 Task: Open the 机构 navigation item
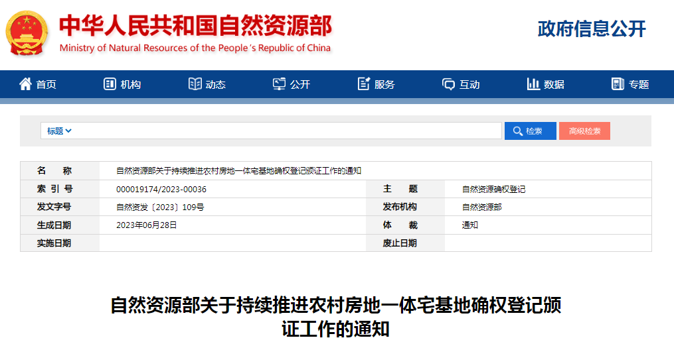click(122, 84)
